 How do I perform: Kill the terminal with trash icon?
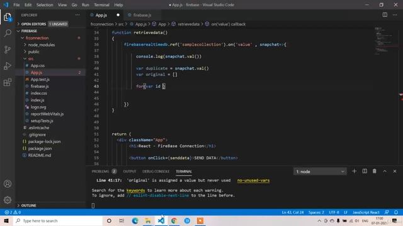(375, 171)
